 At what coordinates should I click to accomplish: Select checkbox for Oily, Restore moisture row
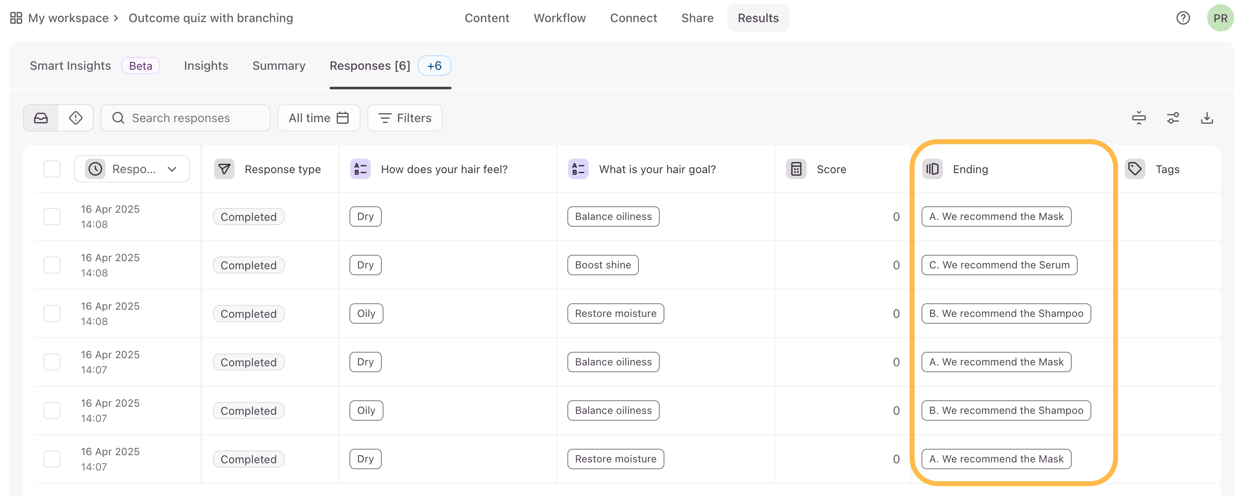[x=52, y=314]
